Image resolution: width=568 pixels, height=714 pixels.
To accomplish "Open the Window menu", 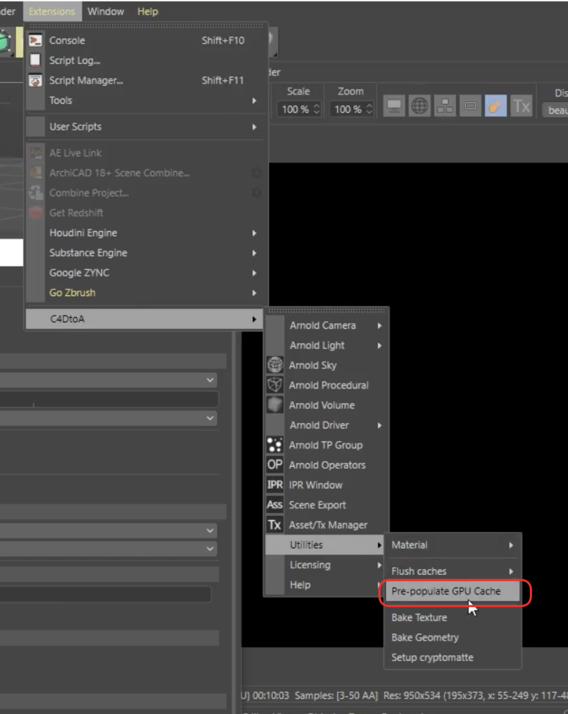I will 106,12.
